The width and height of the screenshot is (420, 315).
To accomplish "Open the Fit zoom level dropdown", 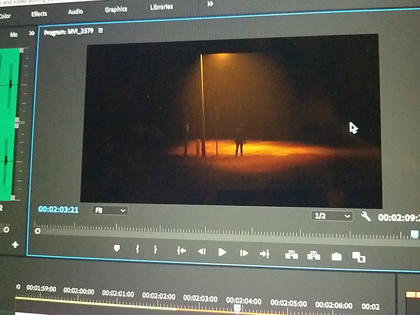I will (x=110, y=210).
